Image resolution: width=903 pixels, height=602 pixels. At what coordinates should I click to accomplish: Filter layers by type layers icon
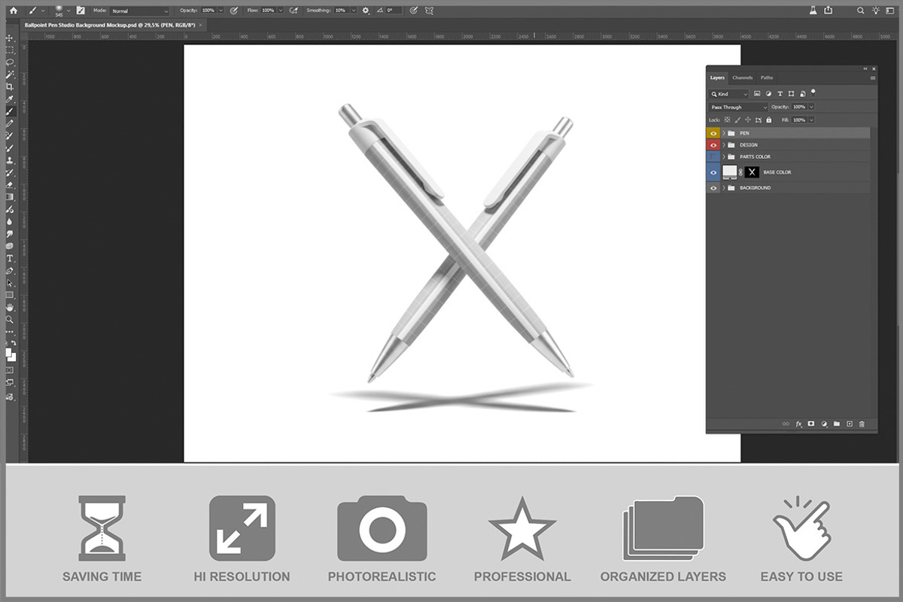(x=780, y=94)
